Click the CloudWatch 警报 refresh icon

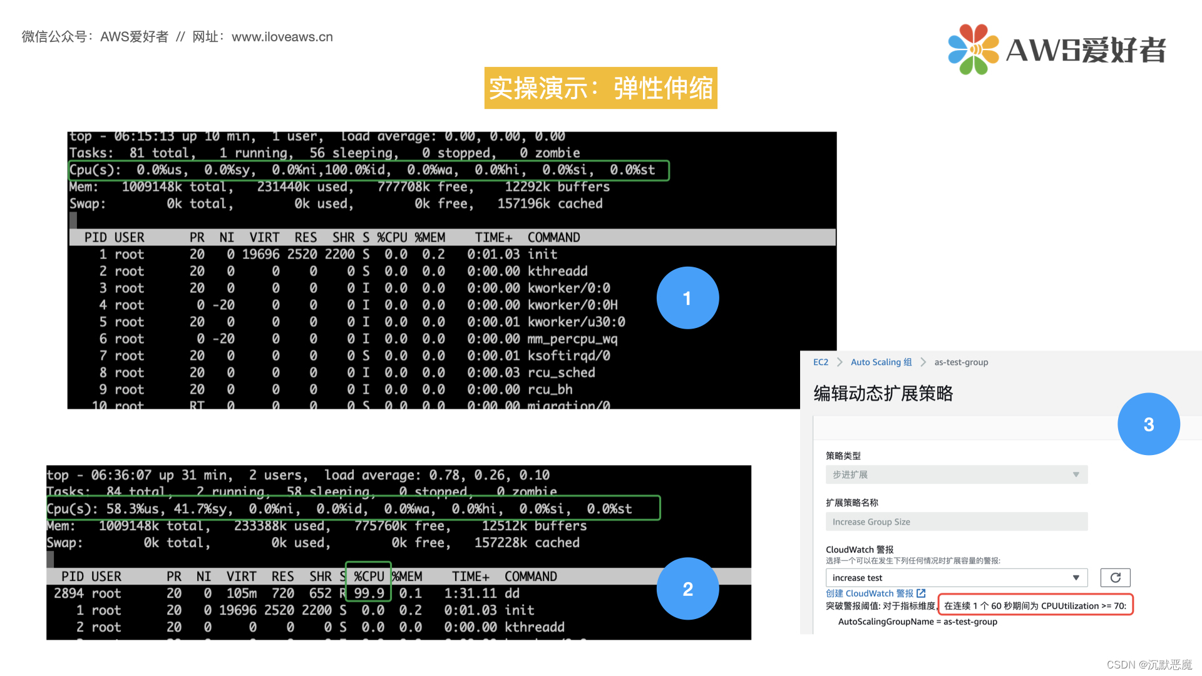click(x=1116, y=576)
